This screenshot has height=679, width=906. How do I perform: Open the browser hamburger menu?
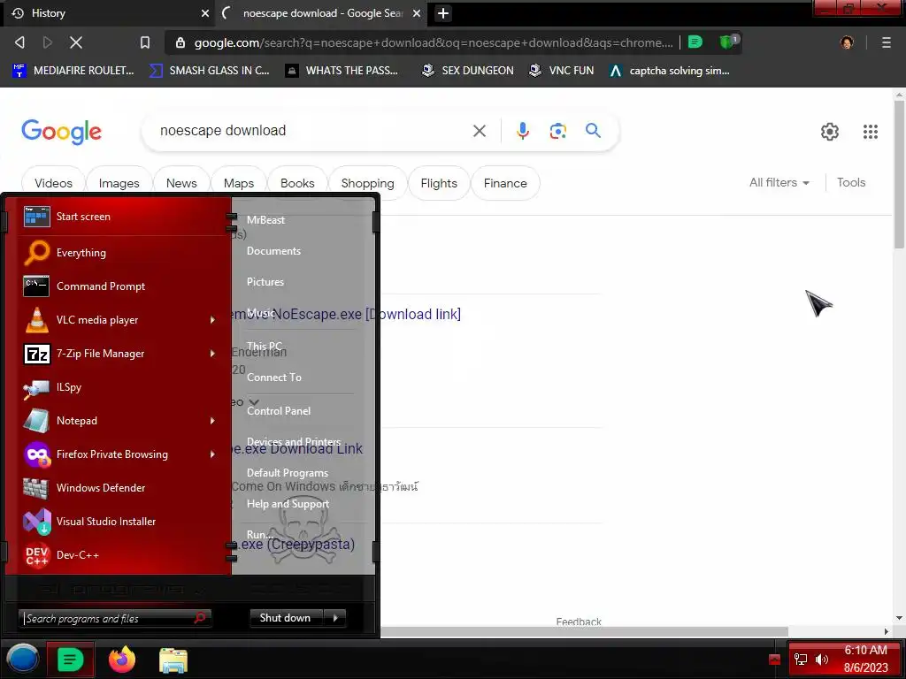tap(886, 42)
